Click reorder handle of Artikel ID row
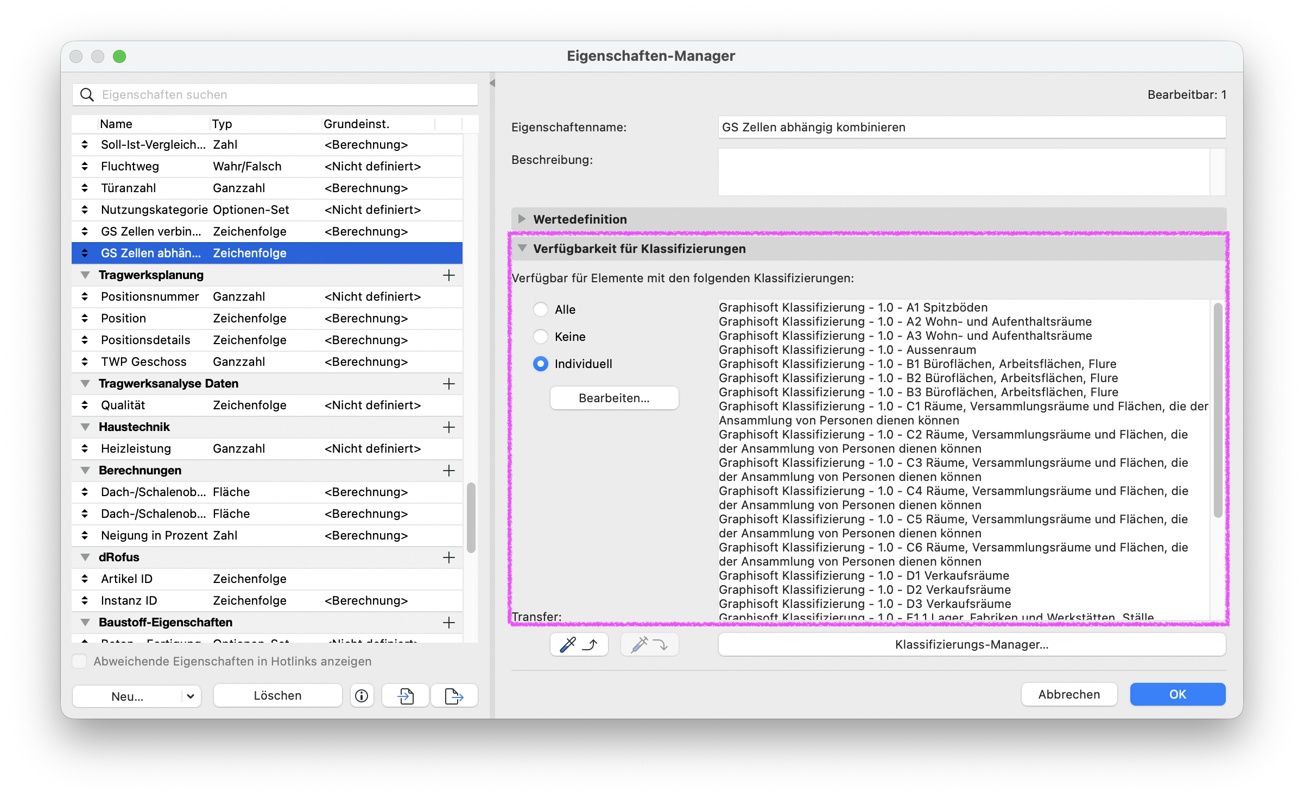1304x799 pixels. [x=85, y=579]
